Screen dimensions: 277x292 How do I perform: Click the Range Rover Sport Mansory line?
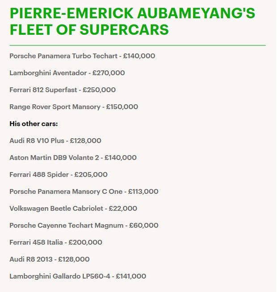74,107
